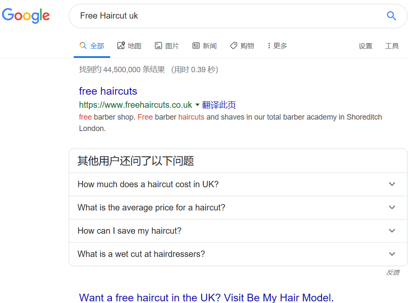
Task: Click the search box with Free Haircut uk
Action: click(x=238, y=16)
